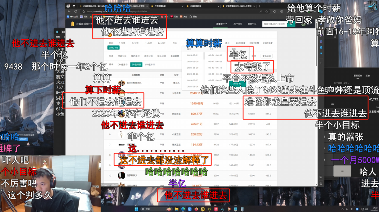
Task: Open the 更多分类 category list
Action: pyautogui.click(x=267, y=56)
